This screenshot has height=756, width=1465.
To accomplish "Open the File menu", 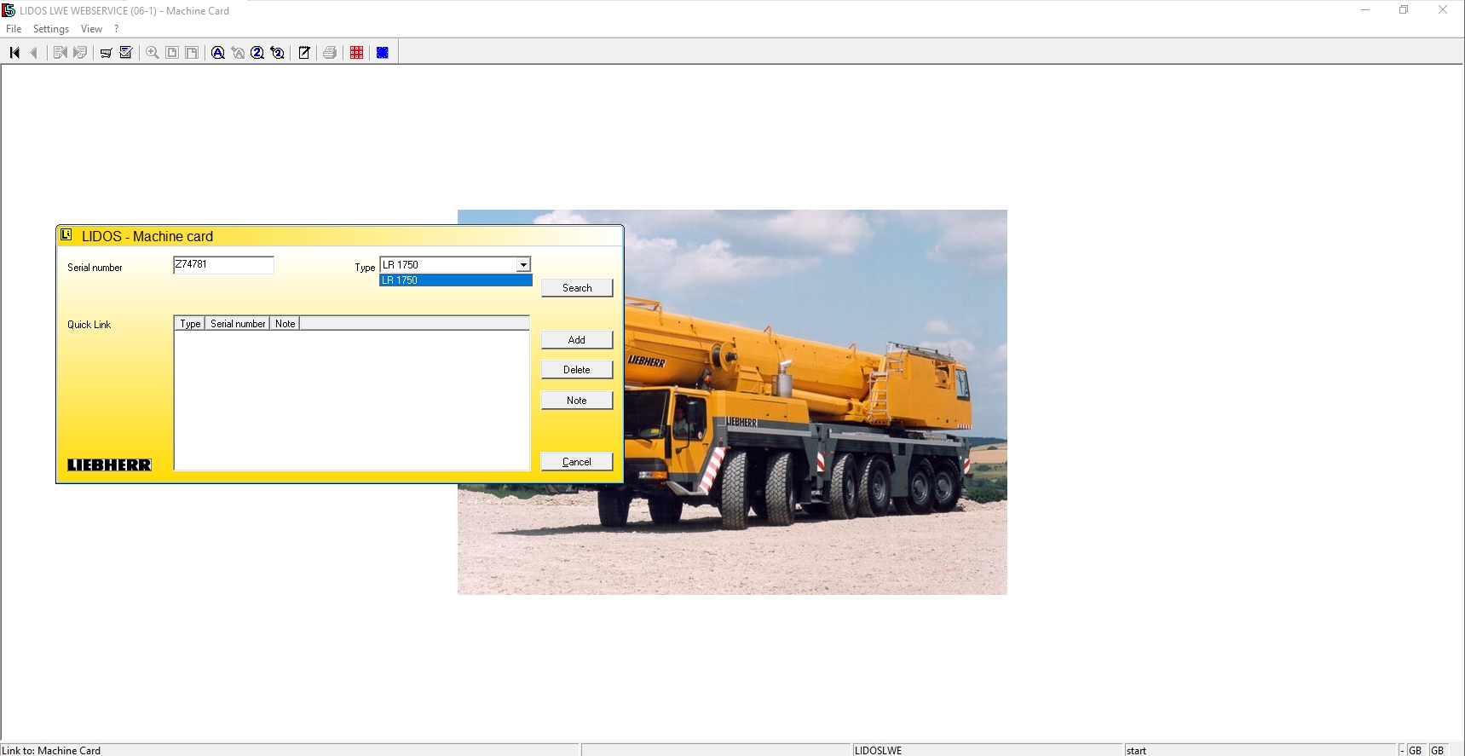I will click(14, 29).
